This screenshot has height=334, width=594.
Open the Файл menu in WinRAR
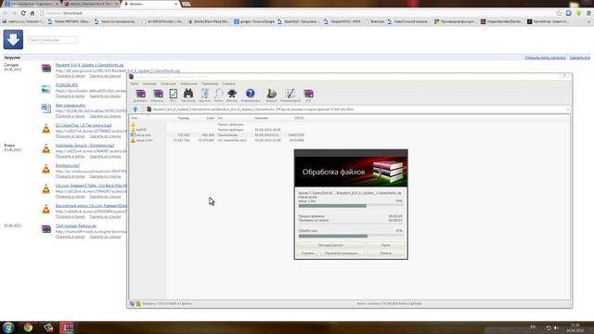(x=134, y=83)
